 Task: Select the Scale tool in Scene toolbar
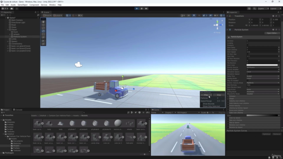click(43, 31)
